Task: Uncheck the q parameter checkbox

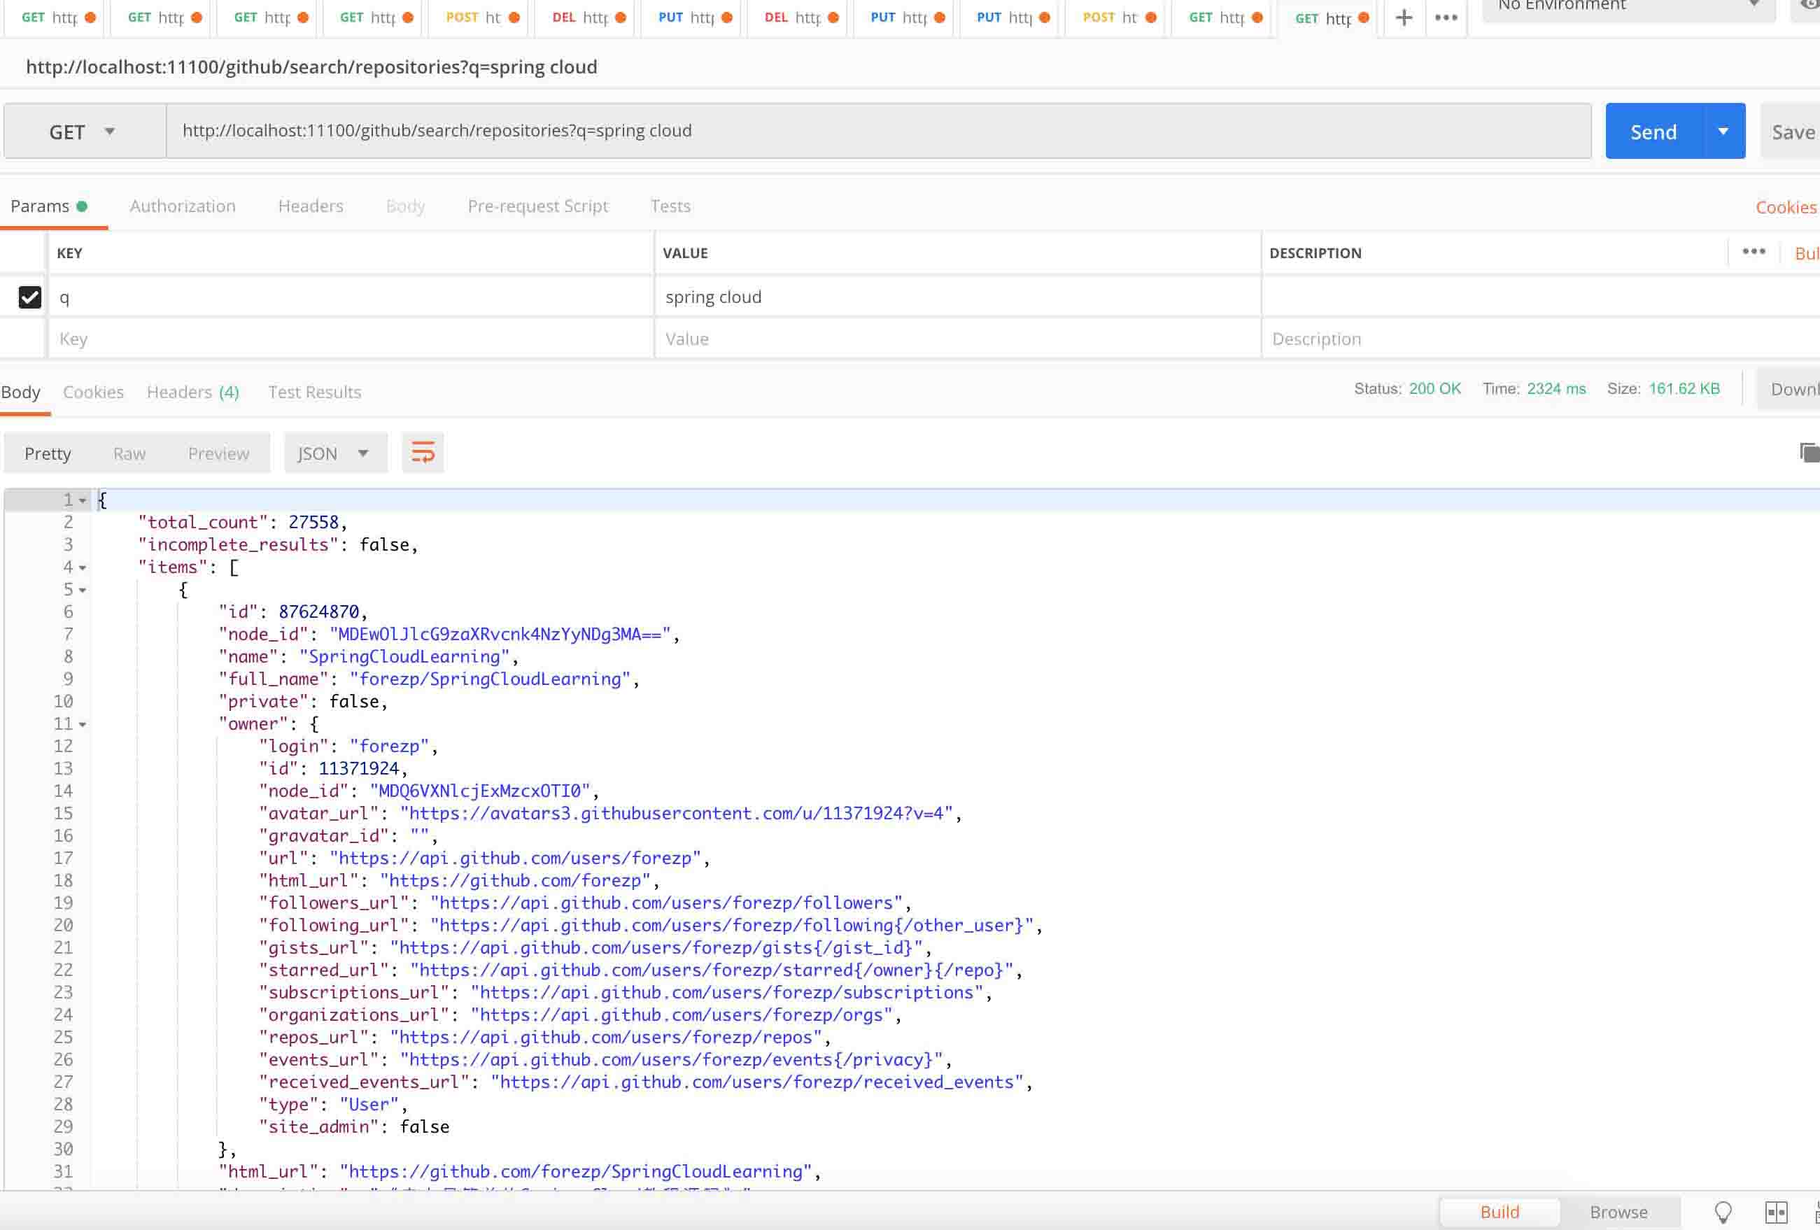Action: tap(30, 297)
